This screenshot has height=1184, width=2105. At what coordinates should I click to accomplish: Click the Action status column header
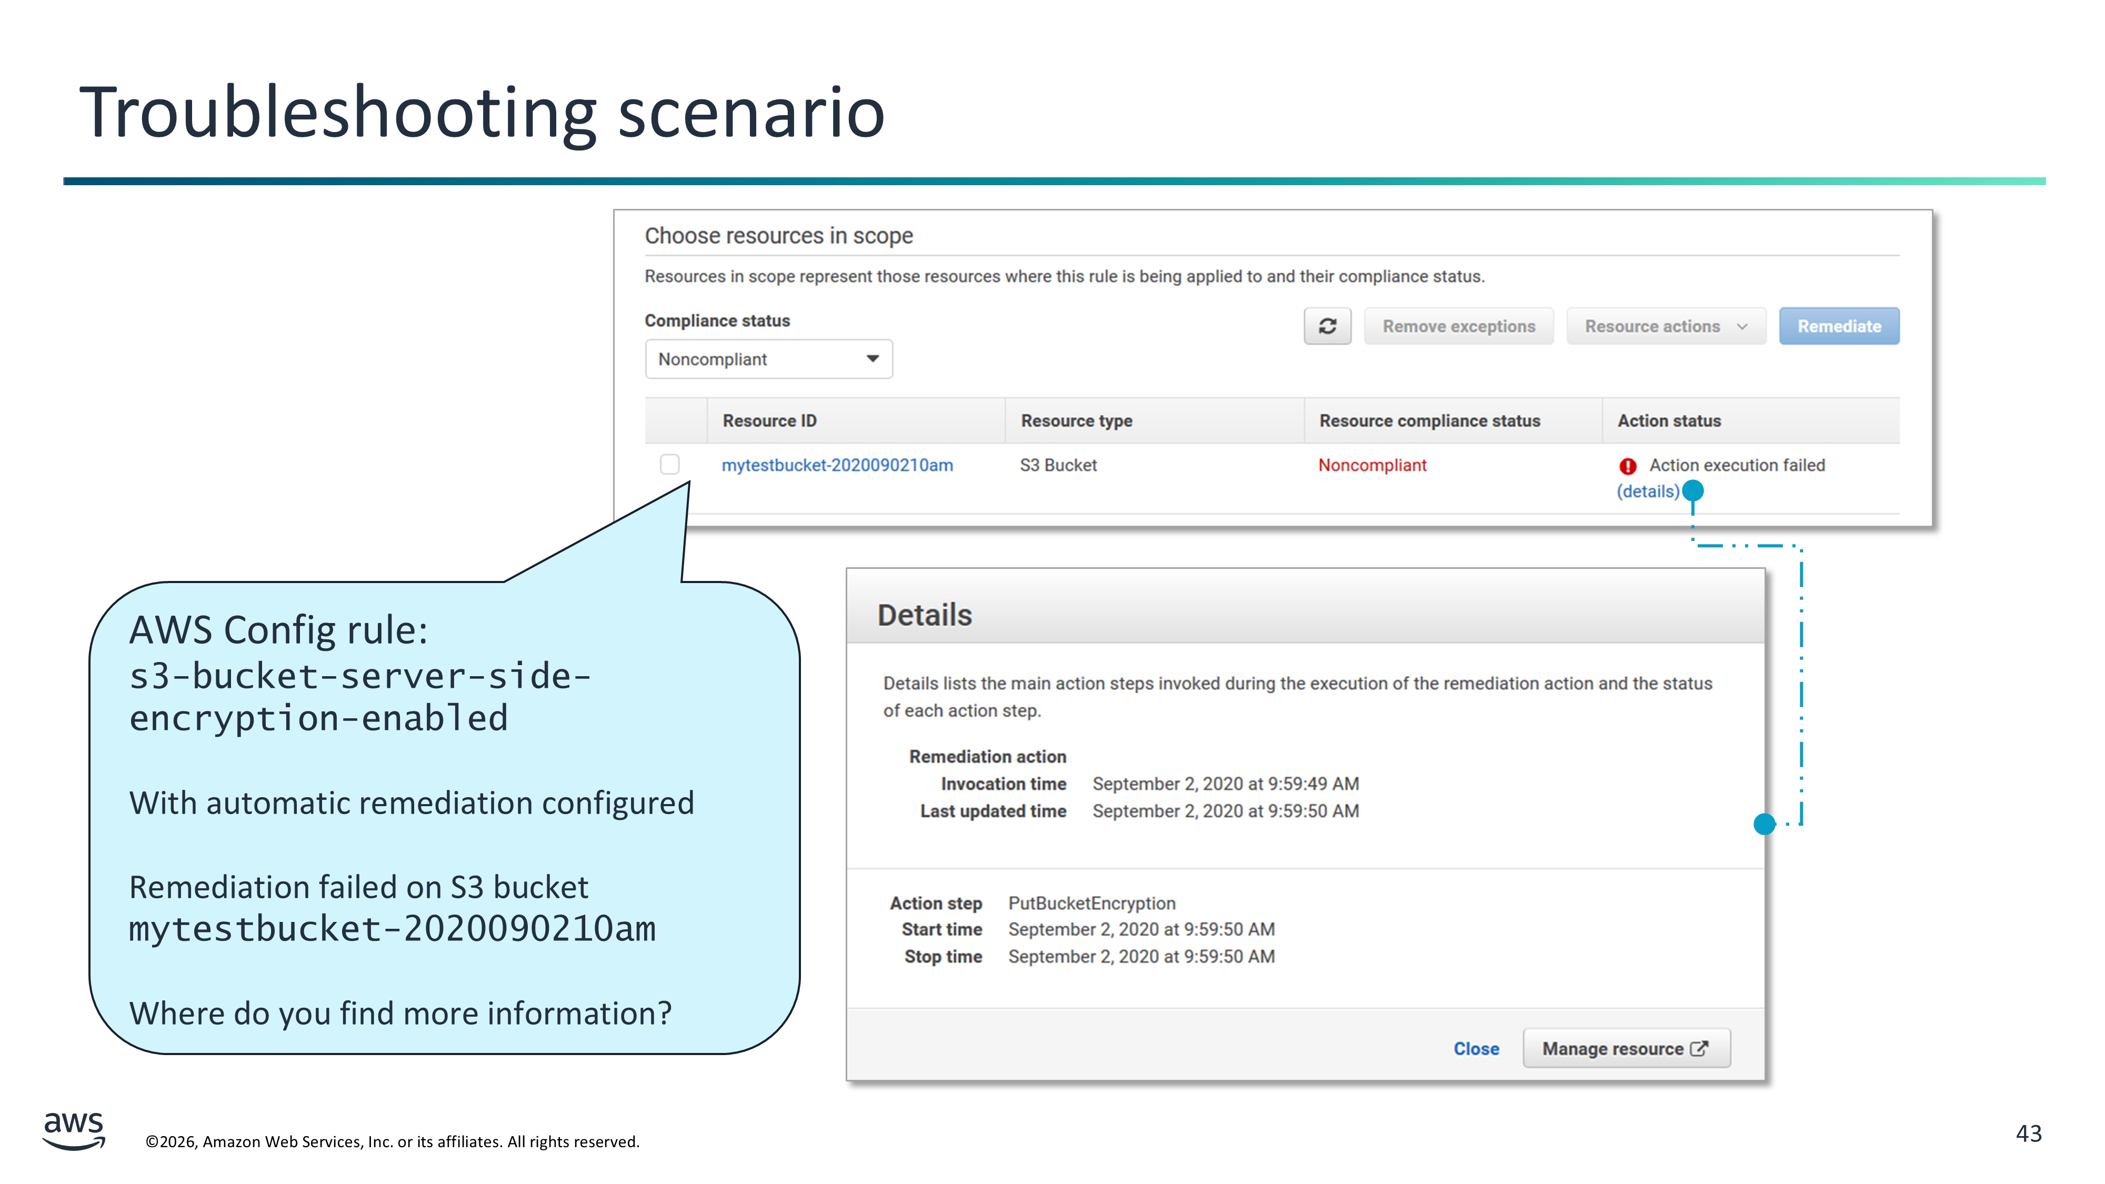(x=1669, y=421)
